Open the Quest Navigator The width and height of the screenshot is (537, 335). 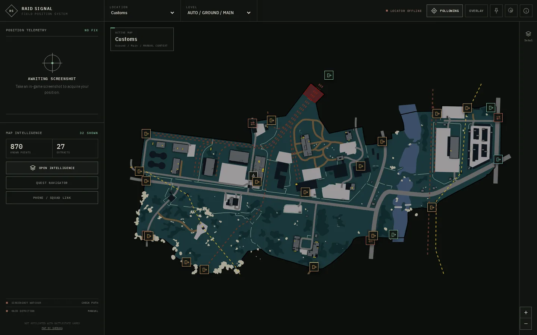tap(52, 183)
